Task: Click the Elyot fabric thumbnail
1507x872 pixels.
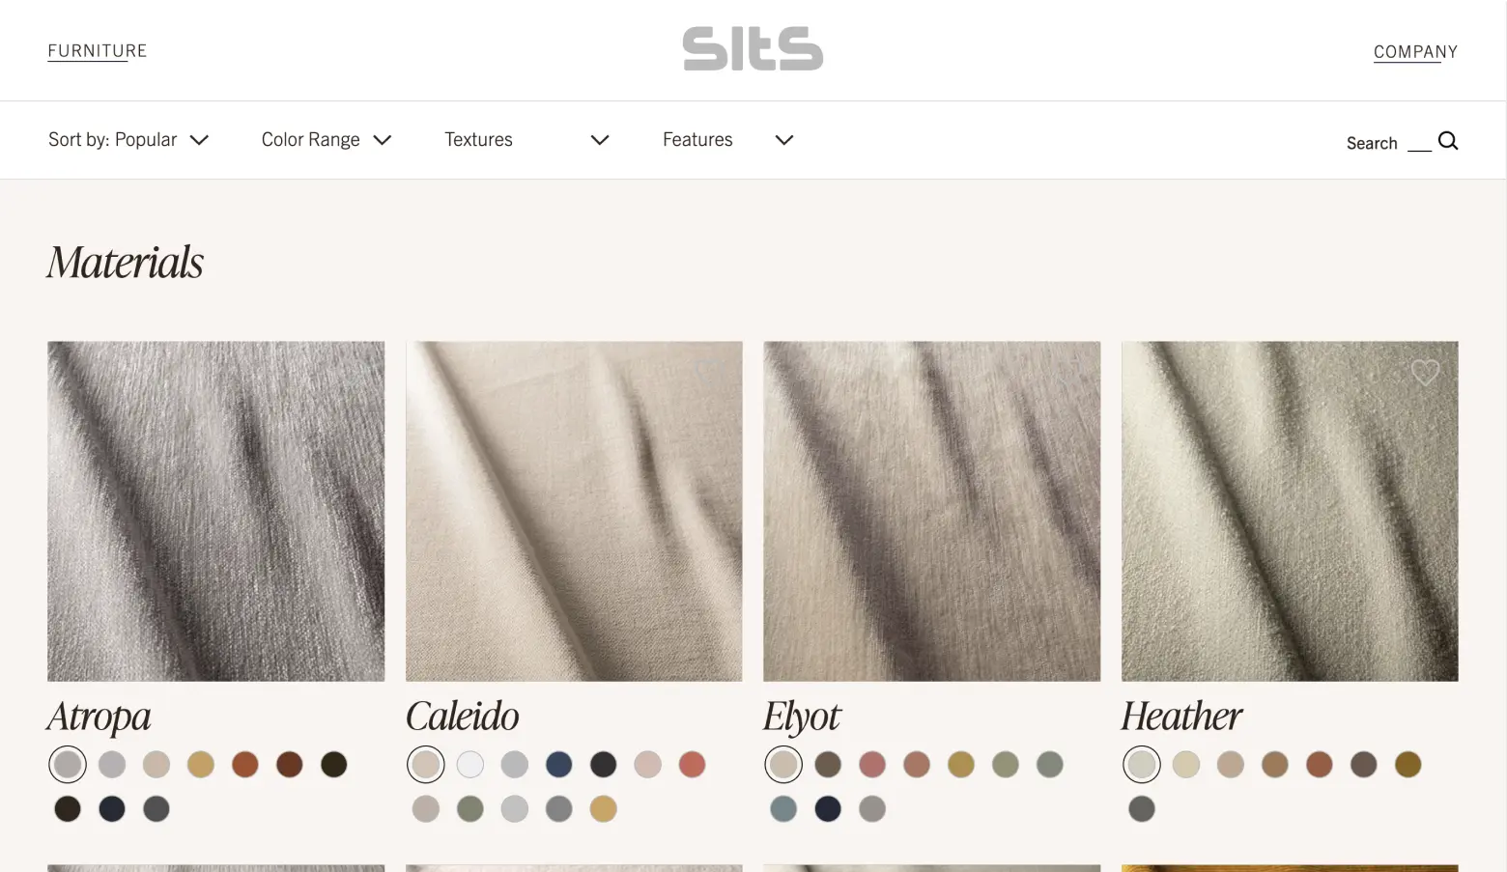Action: pyautogui.click(x=931, y=511)
